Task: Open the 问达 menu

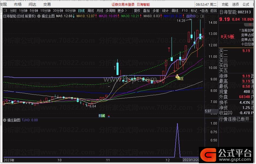Action: tap(32, 4)
